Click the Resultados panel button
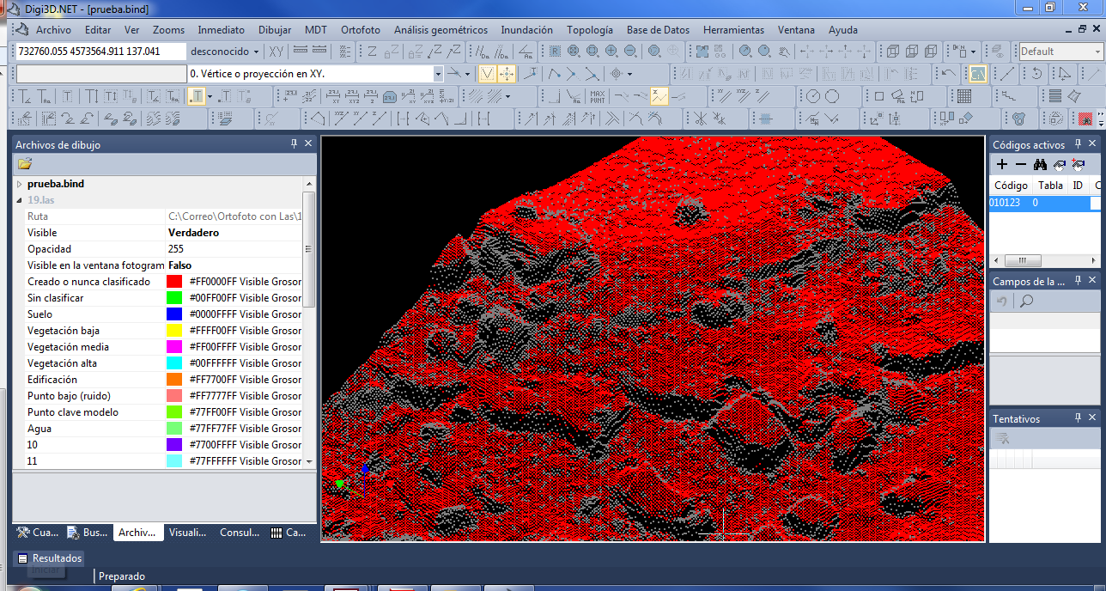This screenshot has width=1106, height=591. tap(50, 558)
